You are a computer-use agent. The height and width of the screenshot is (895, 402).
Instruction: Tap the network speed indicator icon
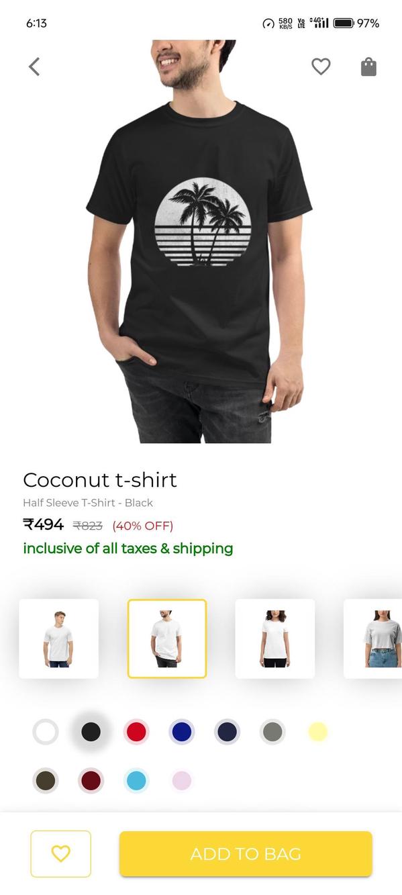point(268,23)
